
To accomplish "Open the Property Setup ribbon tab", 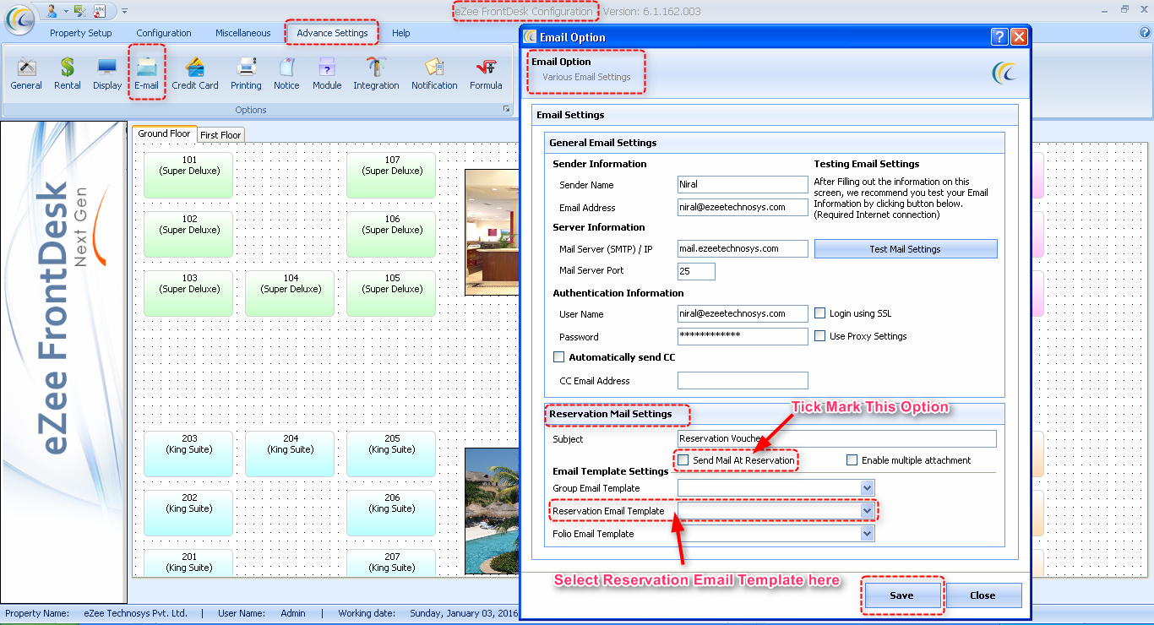I will coord(81,33).
